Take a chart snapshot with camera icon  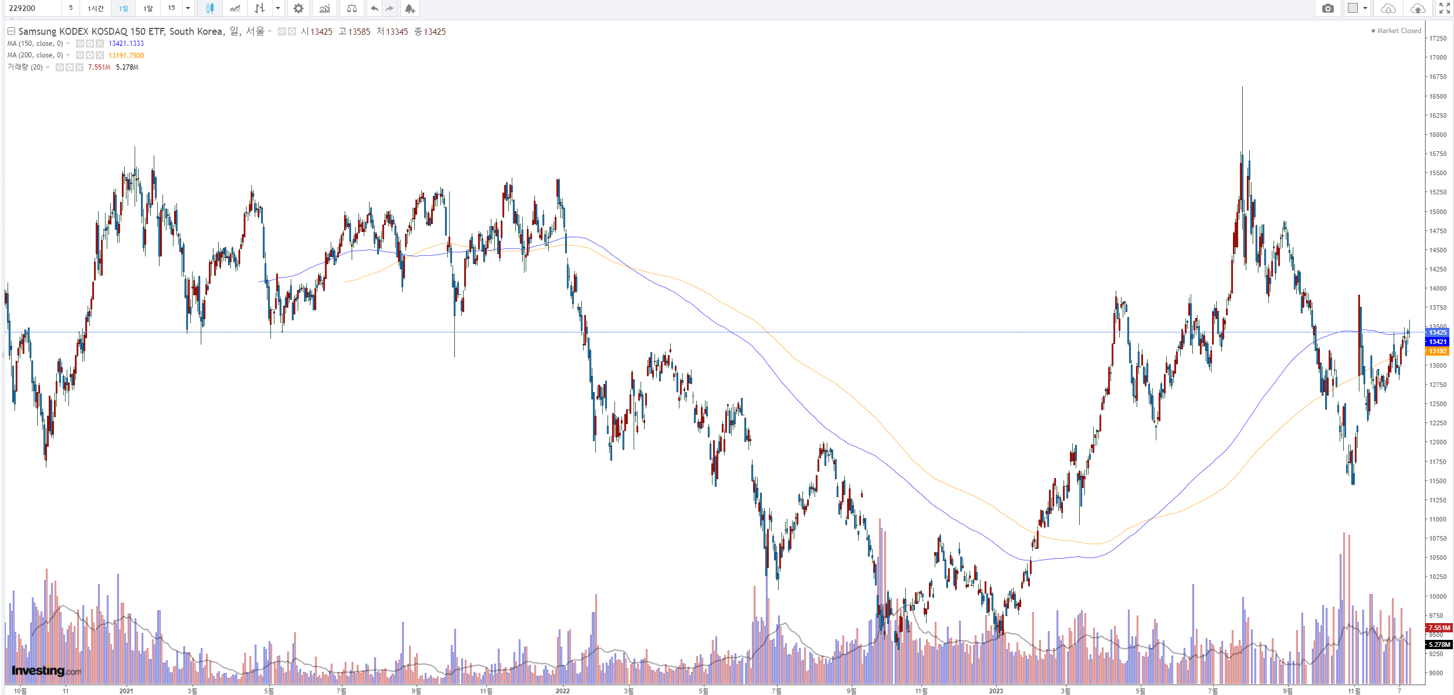(x=1328, y=8)
